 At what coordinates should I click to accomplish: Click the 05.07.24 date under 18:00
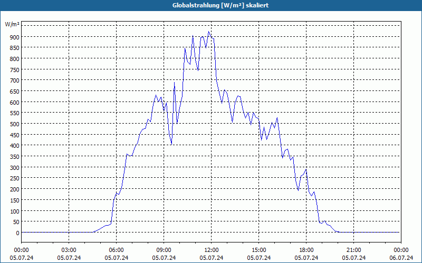(306, 258)
